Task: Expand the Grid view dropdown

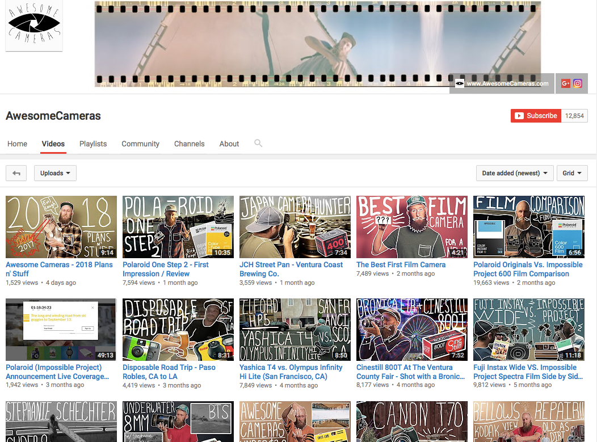Action: [572, 173]
